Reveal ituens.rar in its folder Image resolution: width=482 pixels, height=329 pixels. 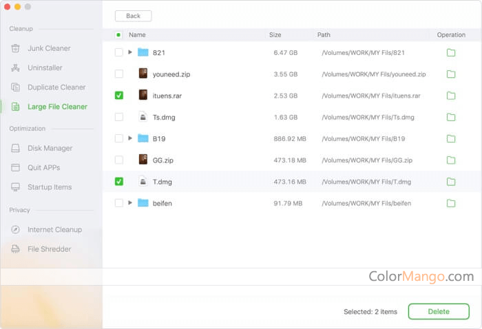(451, 96)
